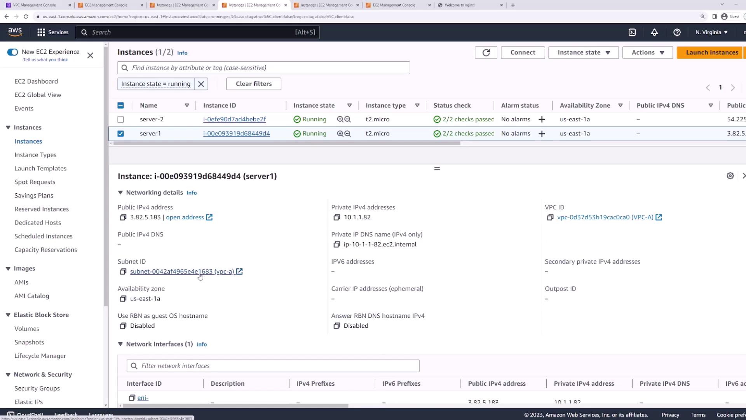Click the help question mark icon
This screenshot has width=746, height=420.
coord(677,32)
